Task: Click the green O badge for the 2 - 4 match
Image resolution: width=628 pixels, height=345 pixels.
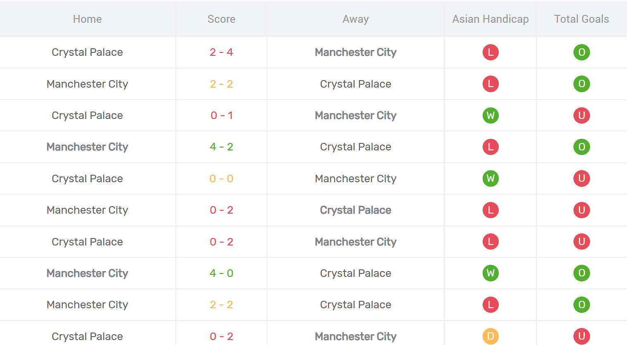Action: (x=581, y=52)
